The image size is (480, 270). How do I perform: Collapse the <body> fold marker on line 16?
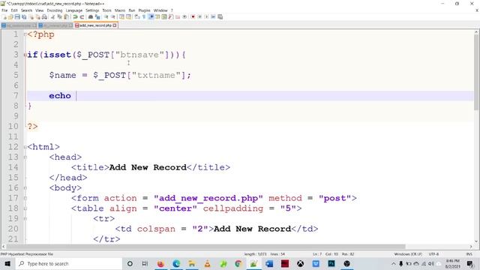pos(25,188)
